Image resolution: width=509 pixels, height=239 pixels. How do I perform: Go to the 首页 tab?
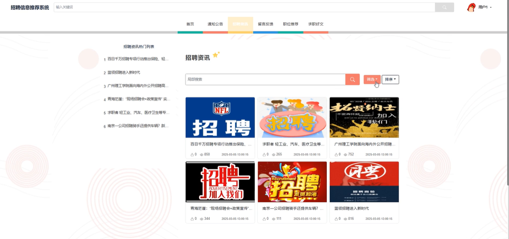(x=190, y=24)
